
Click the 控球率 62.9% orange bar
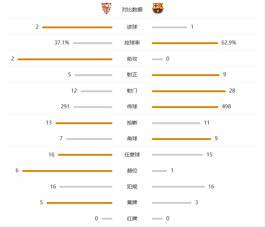point(185,43)
